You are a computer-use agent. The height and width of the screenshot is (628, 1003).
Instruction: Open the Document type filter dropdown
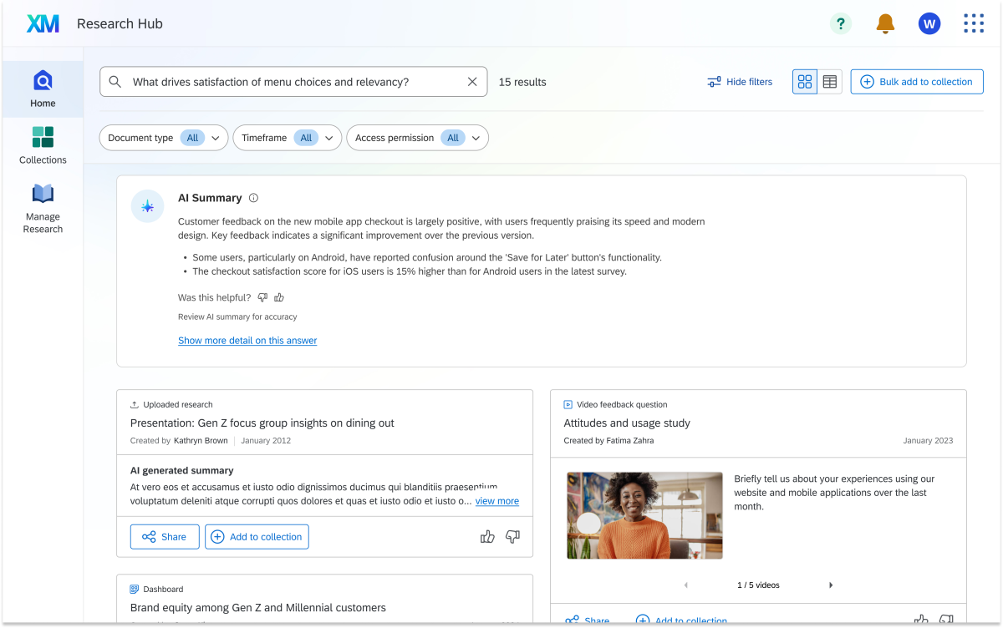pos(163,137)
